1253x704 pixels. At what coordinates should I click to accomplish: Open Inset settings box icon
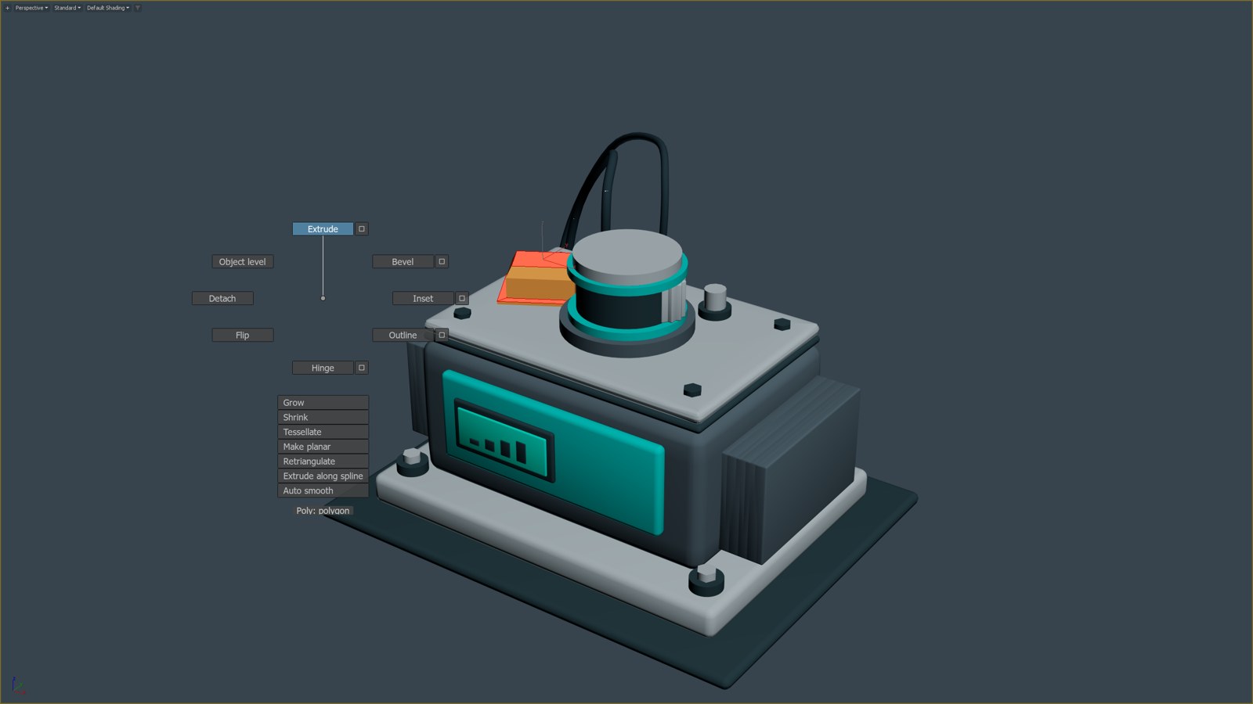pyautogui.click(x=462, y=299)
